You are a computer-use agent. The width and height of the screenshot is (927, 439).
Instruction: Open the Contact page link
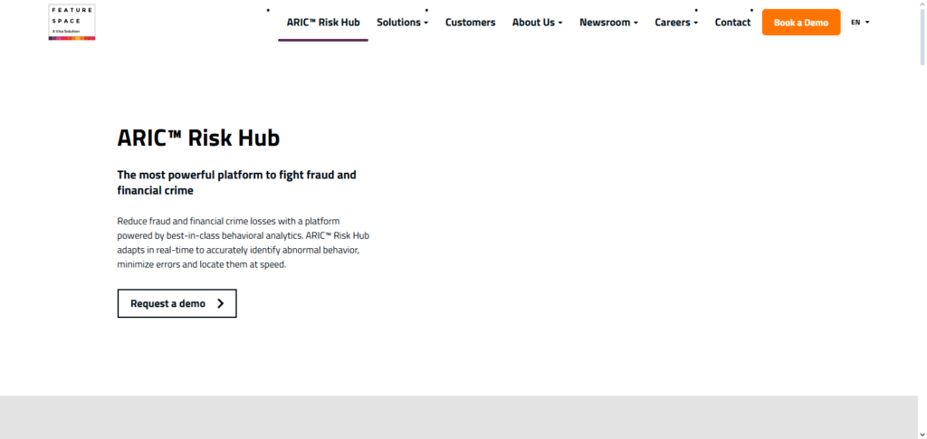[x=732, y=23]
